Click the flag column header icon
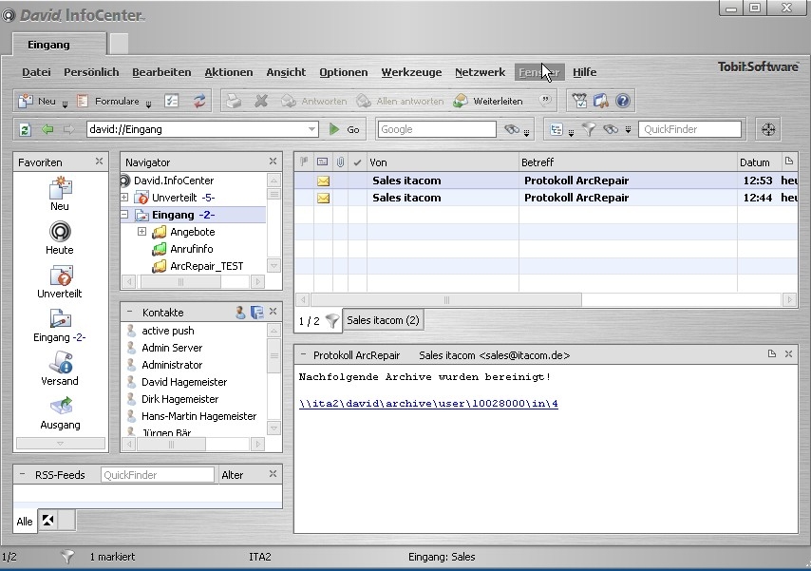The width and height of the screenshot is (811, 571). [304, 162]
